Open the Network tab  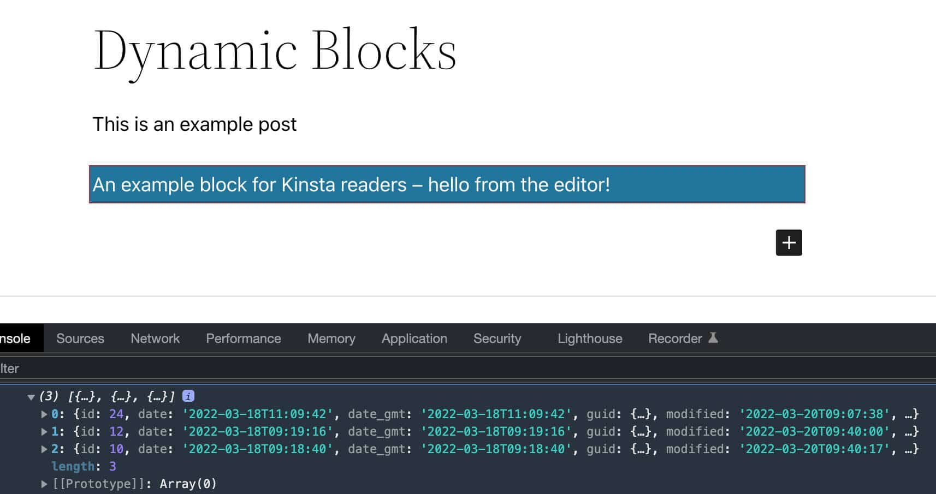[155, 339]
